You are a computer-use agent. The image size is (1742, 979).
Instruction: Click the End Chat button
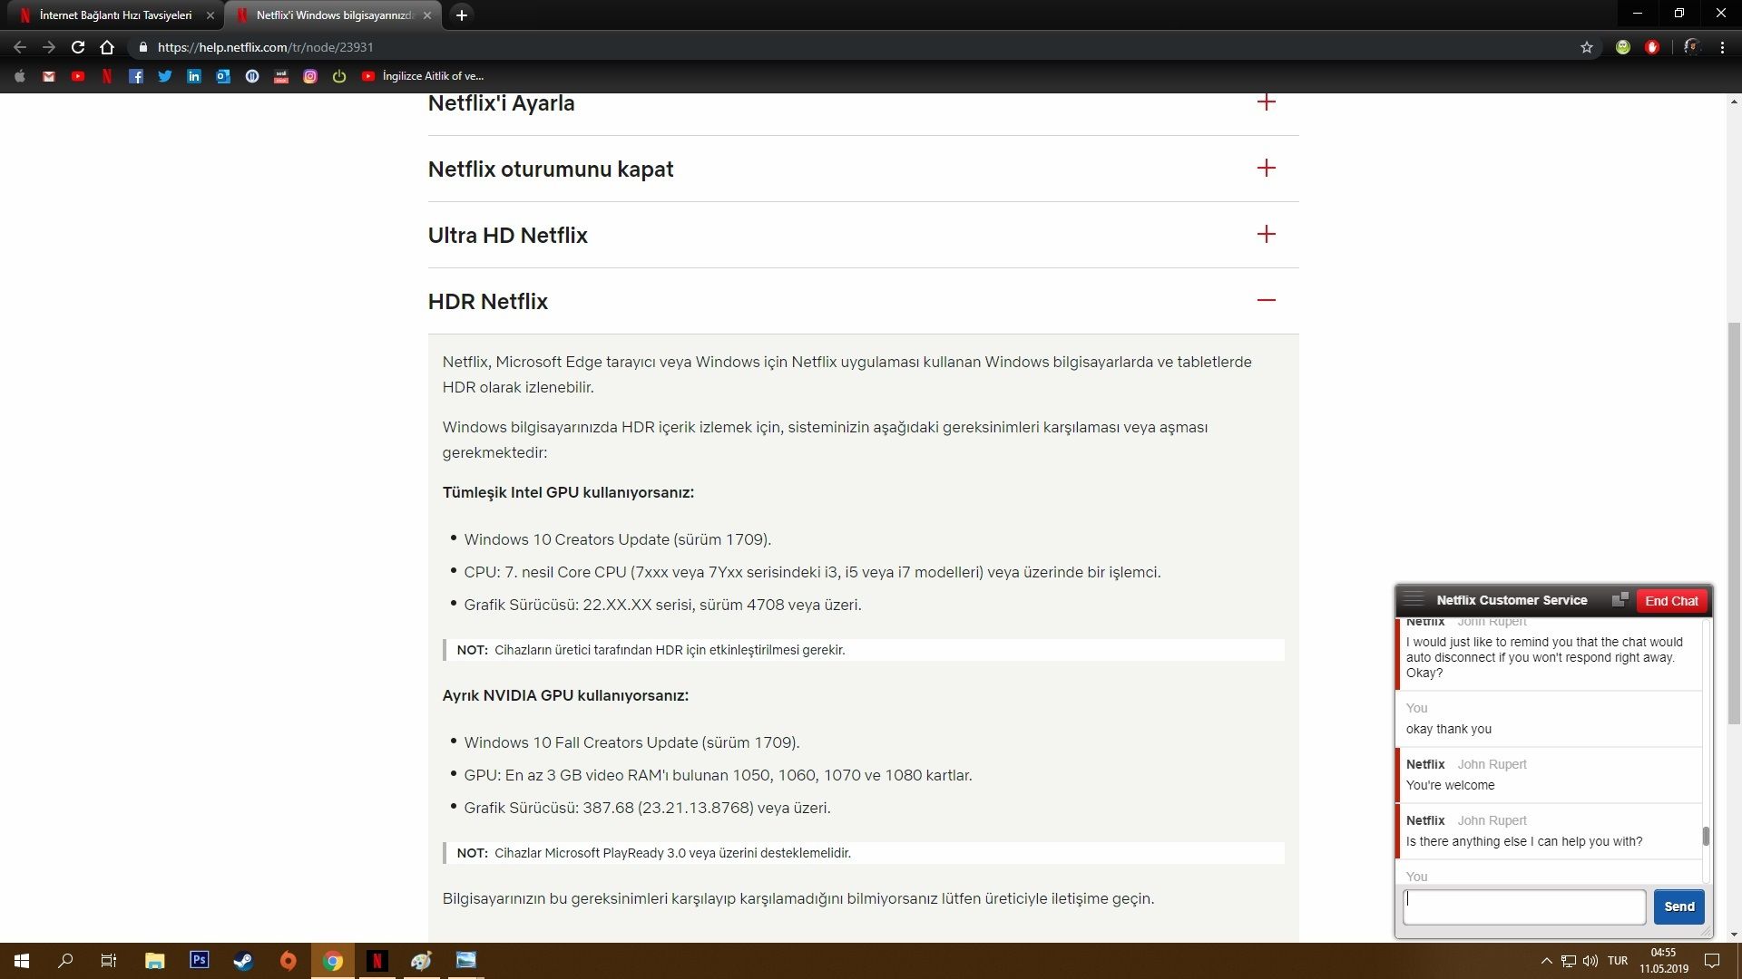1671,601
